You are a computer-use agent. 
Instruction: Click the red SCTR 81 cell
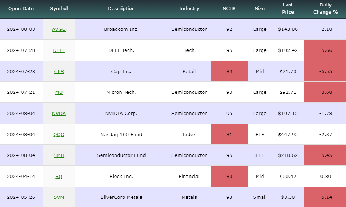click(x=229, y=134)
